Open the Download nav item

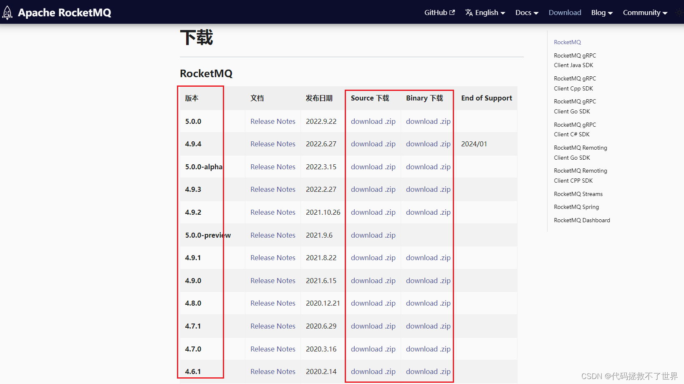(x=565, y=13)
